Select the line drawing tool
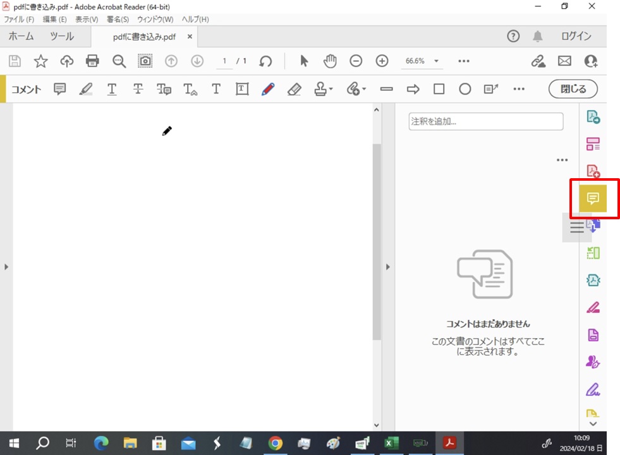 click(386, 89)
